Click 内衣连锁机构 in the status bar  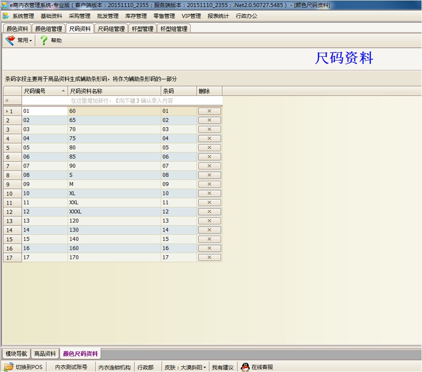click(115, 367)
